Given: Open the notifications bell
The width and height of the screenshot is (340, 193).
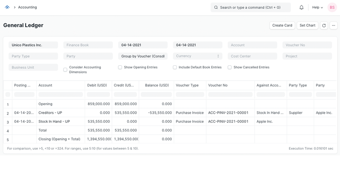Looking at the screenshot, I should (x=301, y=7).
